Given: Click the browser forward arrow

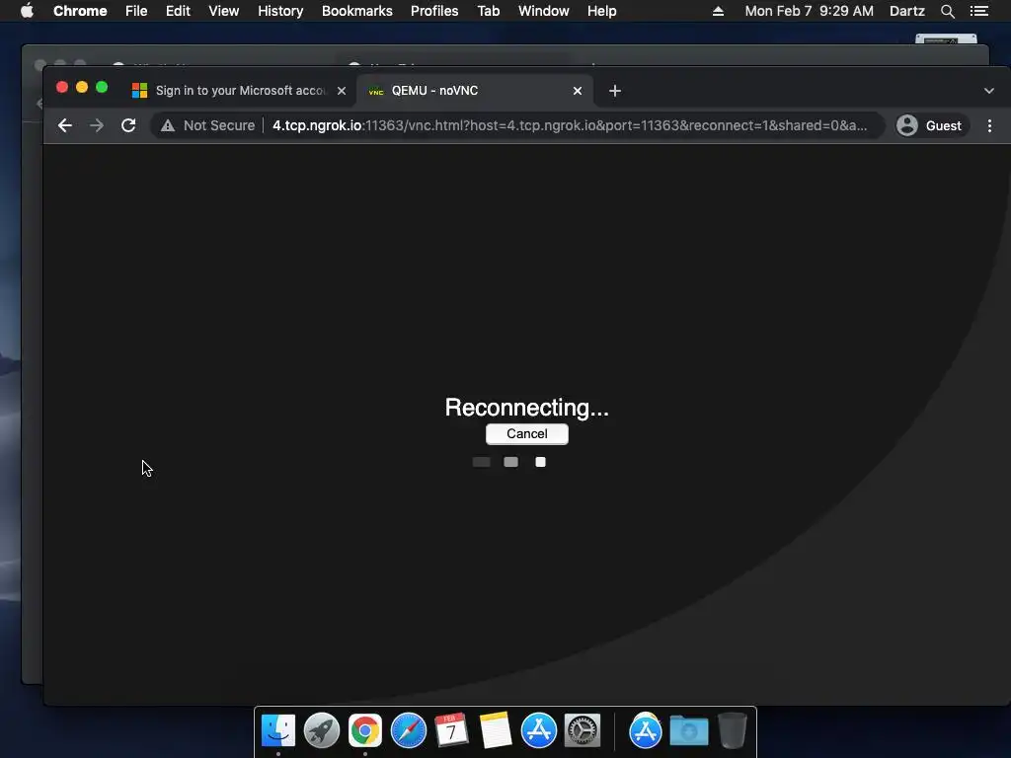Looking at the screenshot, I should coord(97,125).
